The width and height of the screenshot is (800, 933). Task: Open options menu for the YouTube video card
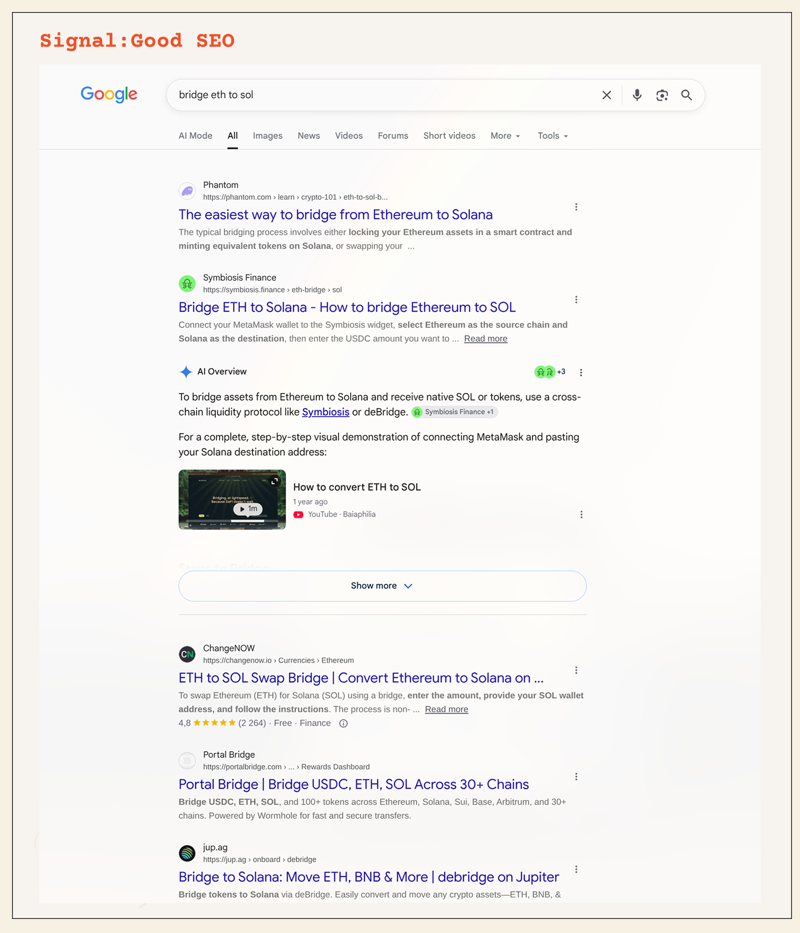click(581, 514)
